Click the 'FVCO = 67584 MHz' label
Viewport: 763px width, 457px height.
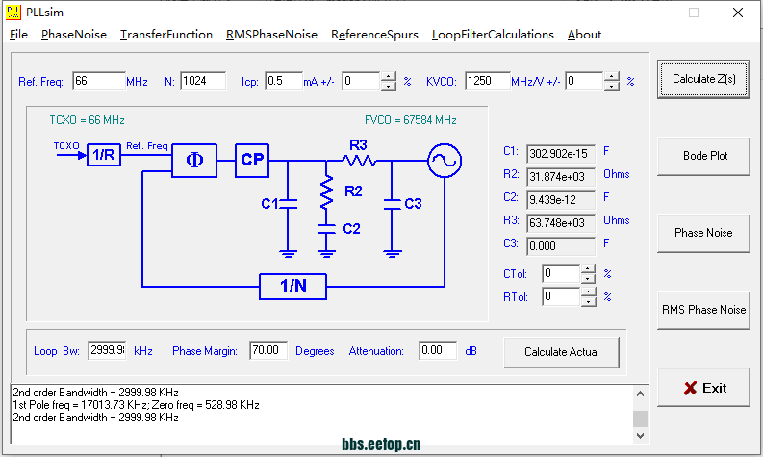(x=411, y=120)
